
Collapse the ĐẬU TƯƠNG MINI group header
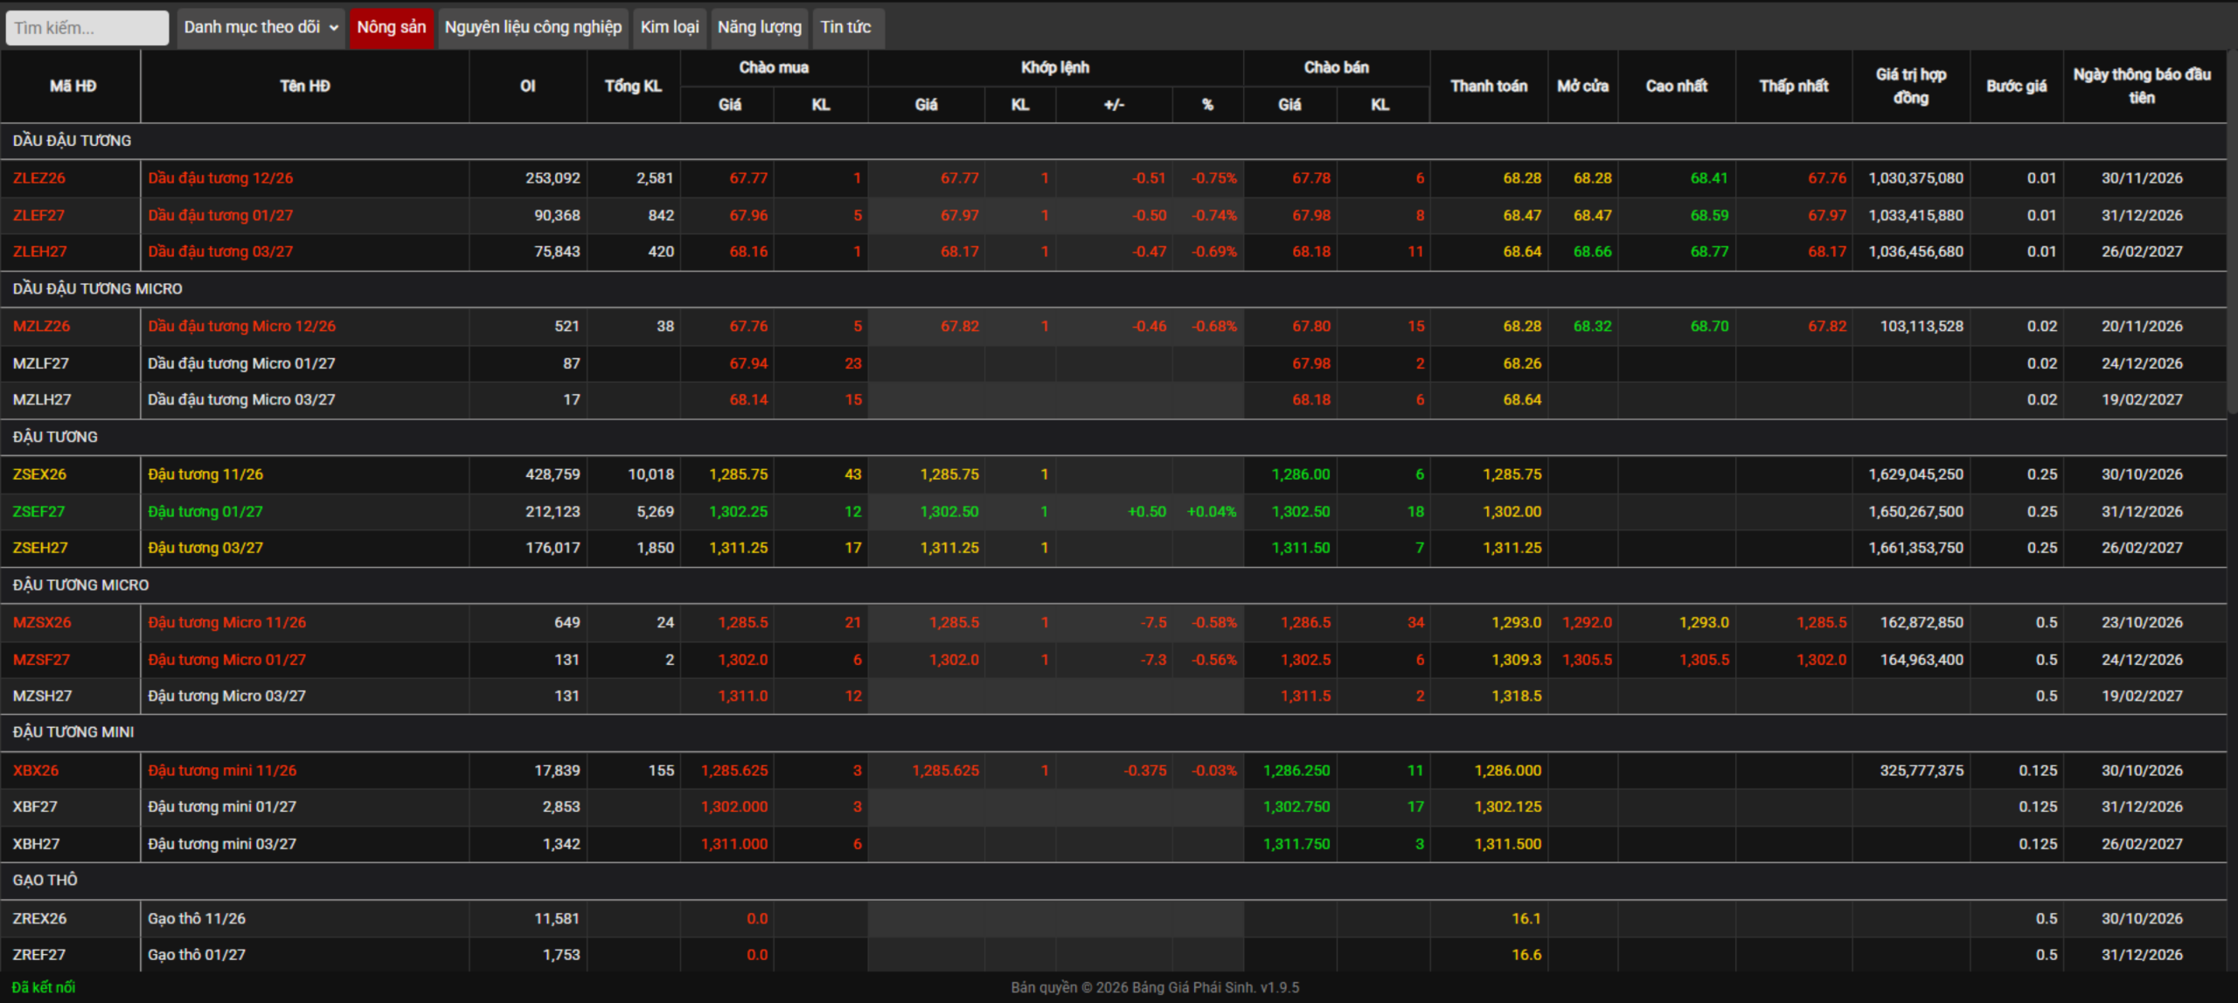tap(1114, 733)
